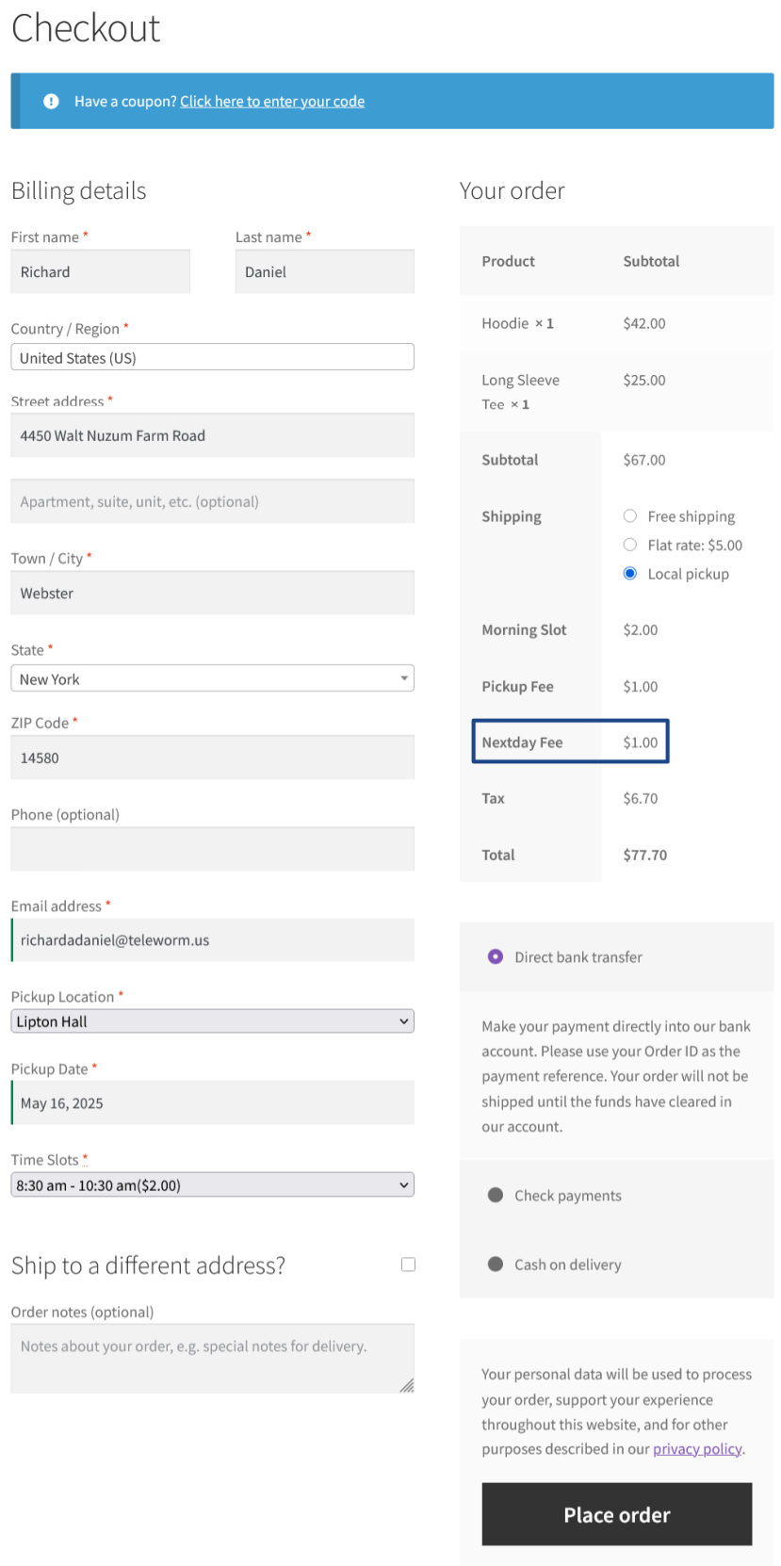Choose Flat rate $5.00 shipping
781x1566 pixels.
630,545
